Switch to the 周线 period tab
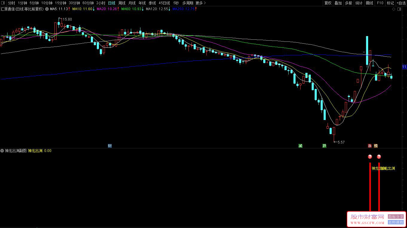407x228 pixels. [122, 3]
